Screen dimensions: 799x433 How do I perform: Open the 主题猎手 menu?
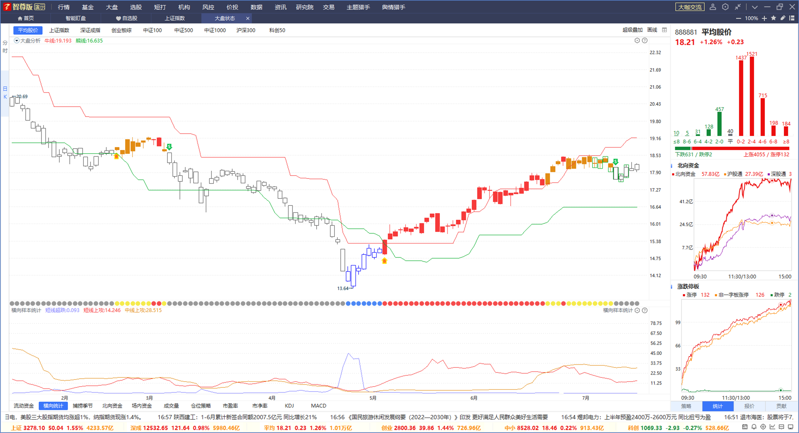pos(358,7)
